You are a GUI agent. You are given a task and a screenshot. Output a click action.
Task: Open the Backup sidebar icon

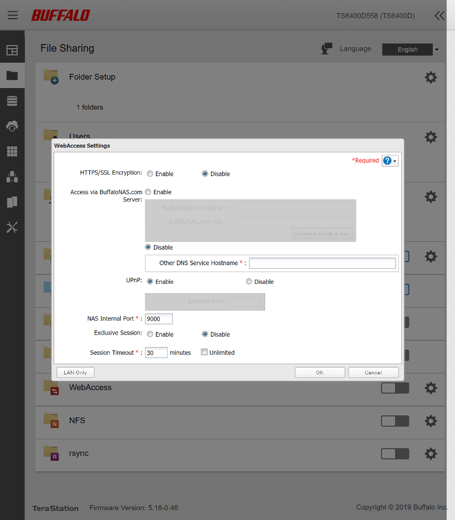click(12, 202)
